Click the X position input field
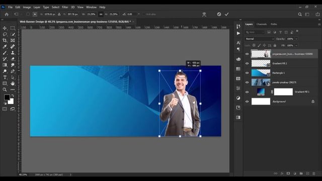 (49, 14)
